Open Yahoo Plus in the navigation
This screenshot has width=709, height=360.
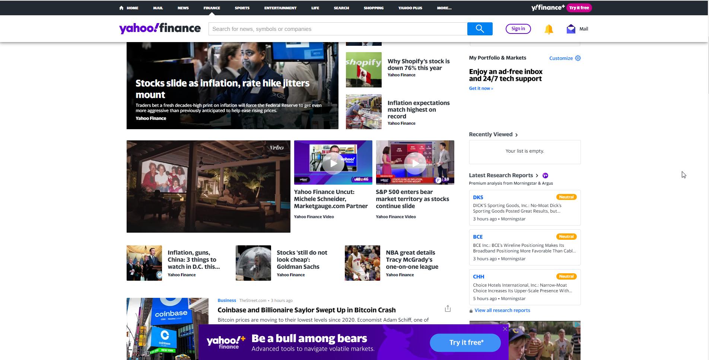pyautogui.click(x=410, y=8)
